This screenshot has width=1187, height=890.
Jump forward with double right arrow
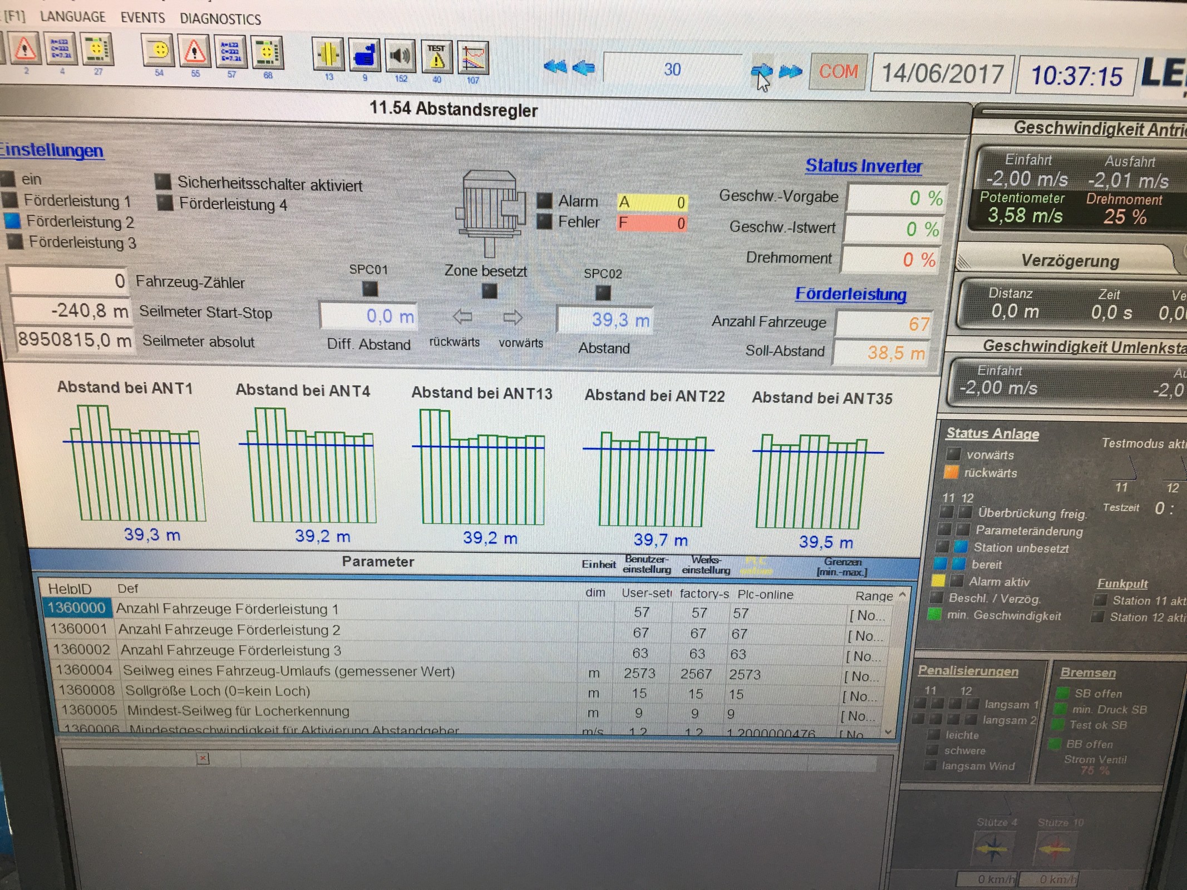[790, 72]
